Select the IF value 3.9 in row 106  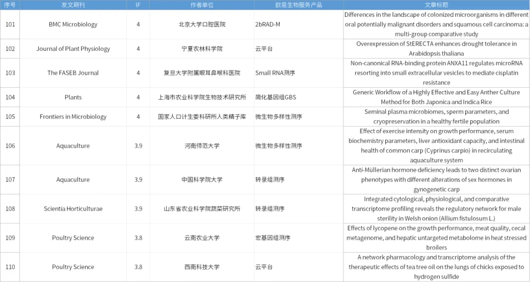pos(138,146)
